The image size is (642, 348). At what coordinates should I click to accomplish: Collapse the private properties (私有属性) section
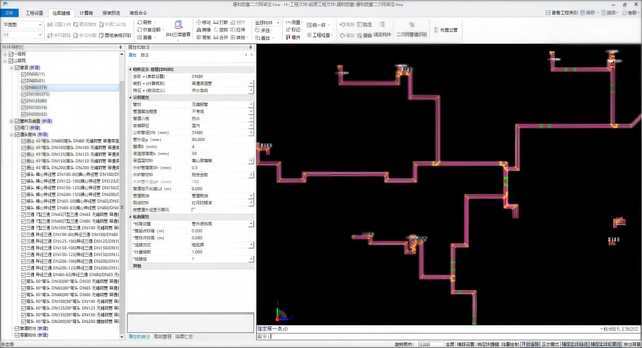(x=130, y=217)
